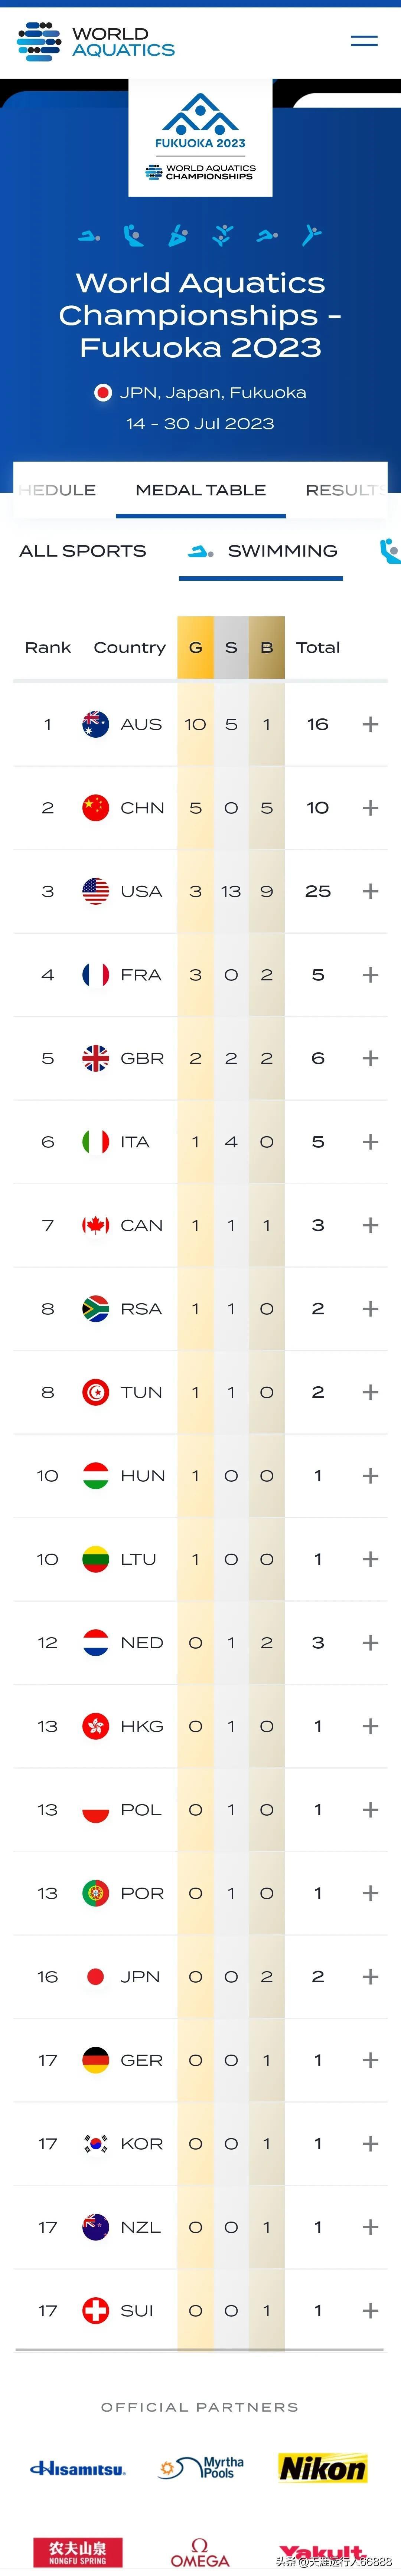The width and height of the screenshot is (401, 2576).
Task: Click the Switzerland flag icon
Action: [95, 2310]
